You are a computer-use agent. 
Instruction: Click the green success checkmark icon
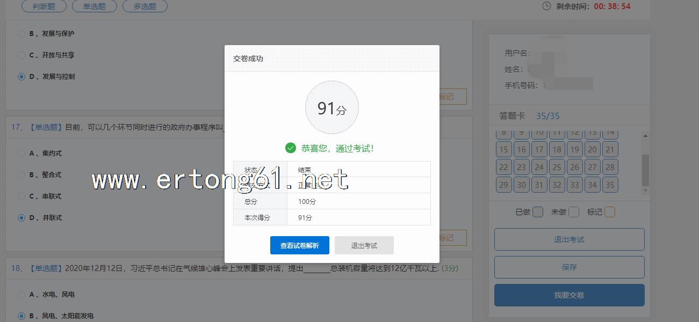[x=291, y=148]
